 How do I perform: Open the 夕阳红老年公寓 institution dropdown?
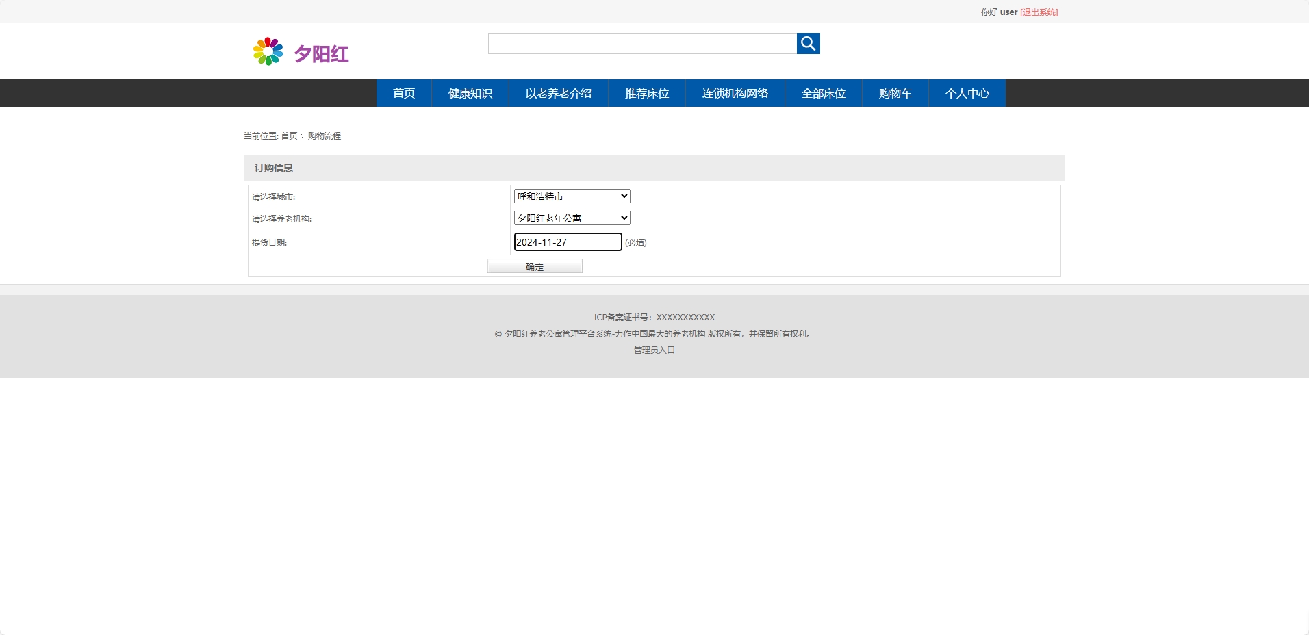[x=570, y=218]
